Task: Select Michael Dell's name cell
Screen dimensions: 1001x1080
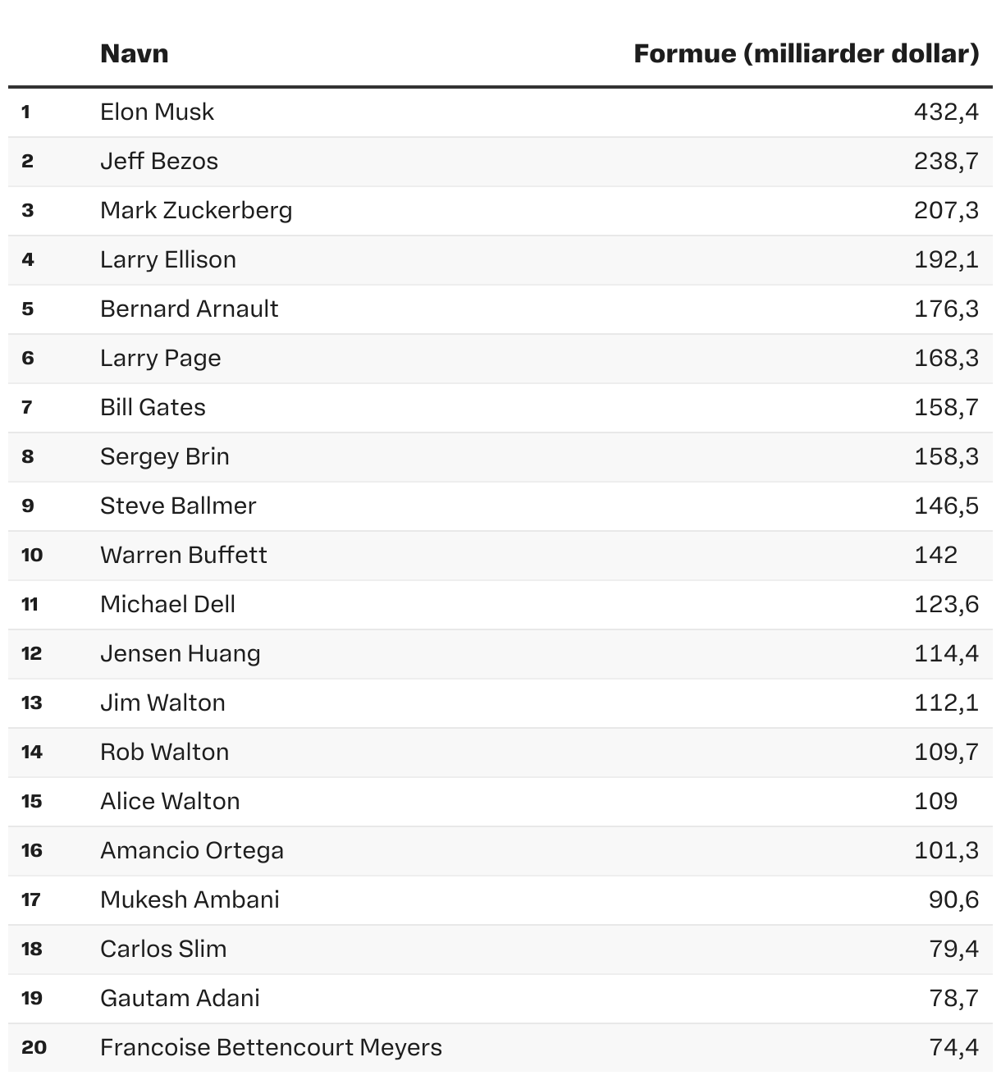Action: pos(167,604)
